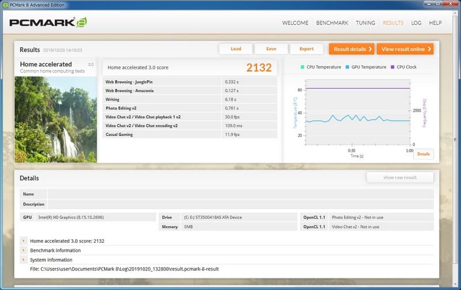Click GPU value Intel(R) HD Graphics
461x290 pixels.
click(71, 217)
